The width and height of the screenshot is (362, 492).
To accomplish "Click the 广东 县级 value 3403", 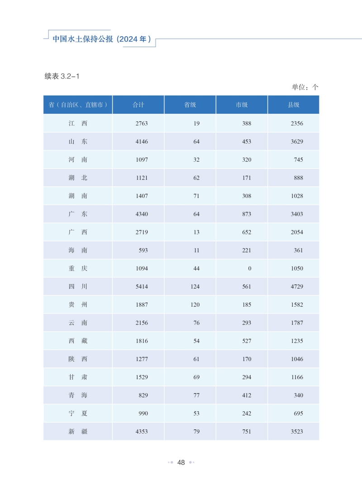I will [x=297, y=214].
